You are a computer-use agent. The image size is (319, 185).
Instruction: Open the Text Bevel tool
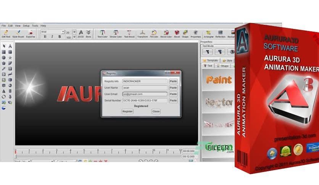coord(129,34)
